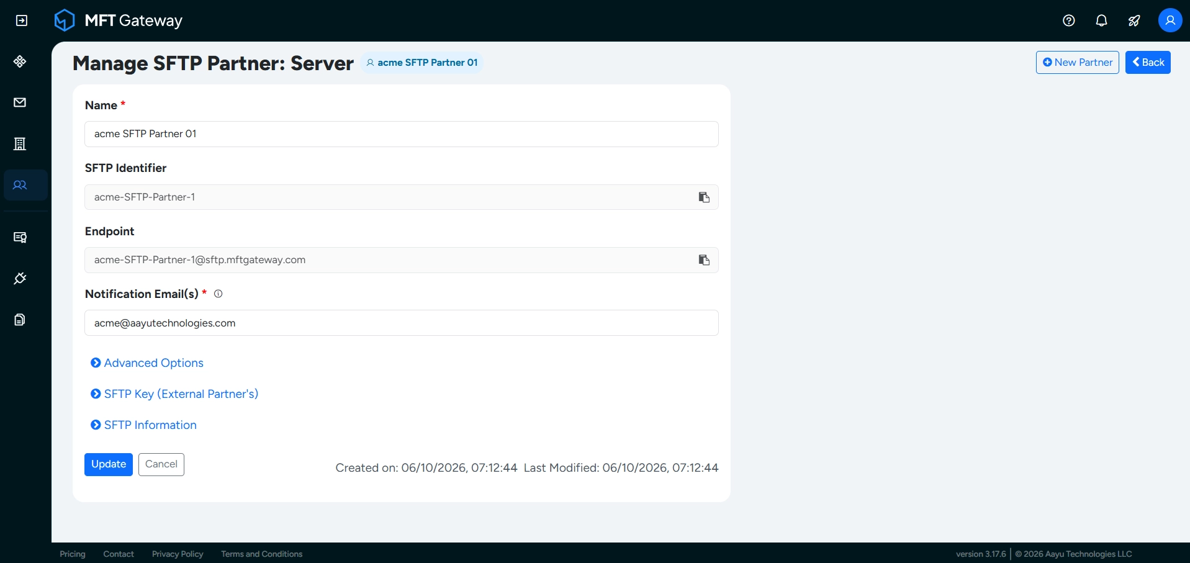Open the user profile avatar
The height and width of the screenshot is (563, 1190).
(x=1170, y=20)
